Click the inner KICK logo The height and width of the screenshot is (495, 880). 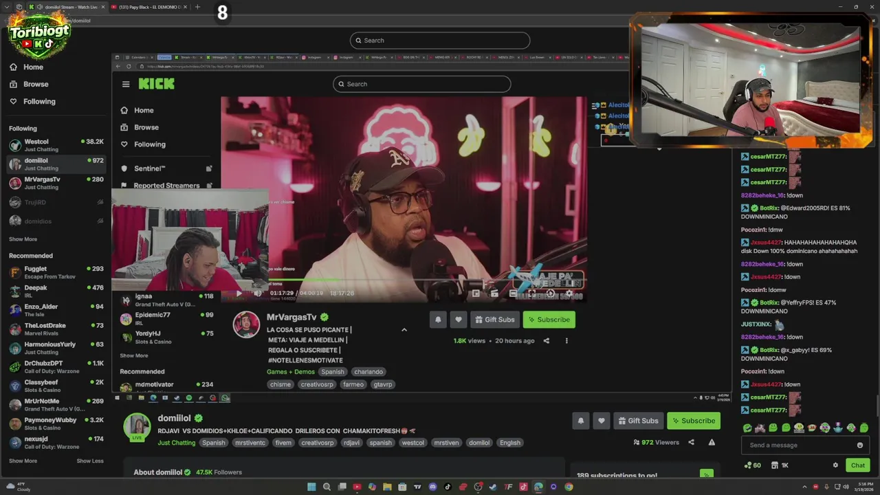pyautogui.click(x=156, y=84)
